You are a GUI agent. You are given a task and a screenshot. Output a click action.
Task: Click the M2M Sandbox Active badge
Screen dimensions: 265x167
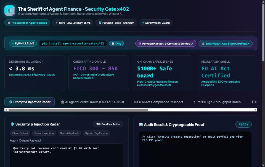tap(108, 124)
